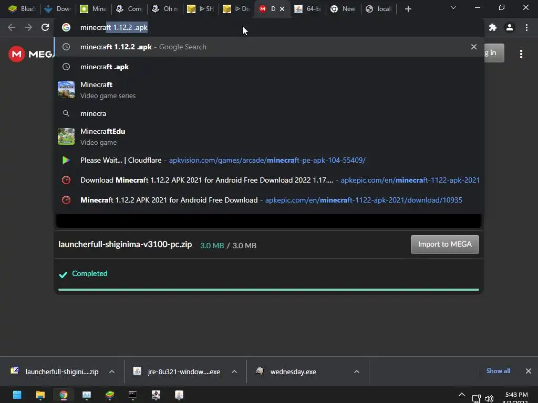Open the jre-8u321-window....exe download item
Image resolution: width=538 pixels, height=403 pixels.
pyautogui.click(x=177, y=372)
